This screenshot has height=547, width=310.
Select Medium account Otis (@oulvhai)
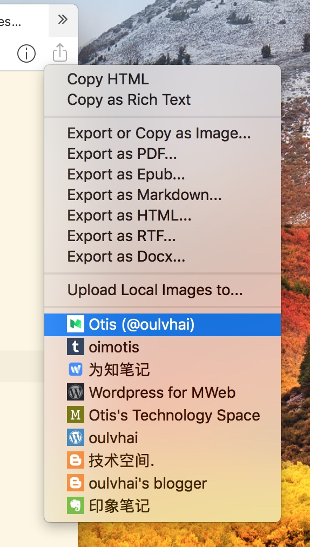tap(163, 324)
